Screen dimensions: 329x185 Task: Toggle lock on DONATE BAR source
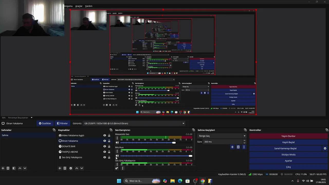(x=109, y=146)
